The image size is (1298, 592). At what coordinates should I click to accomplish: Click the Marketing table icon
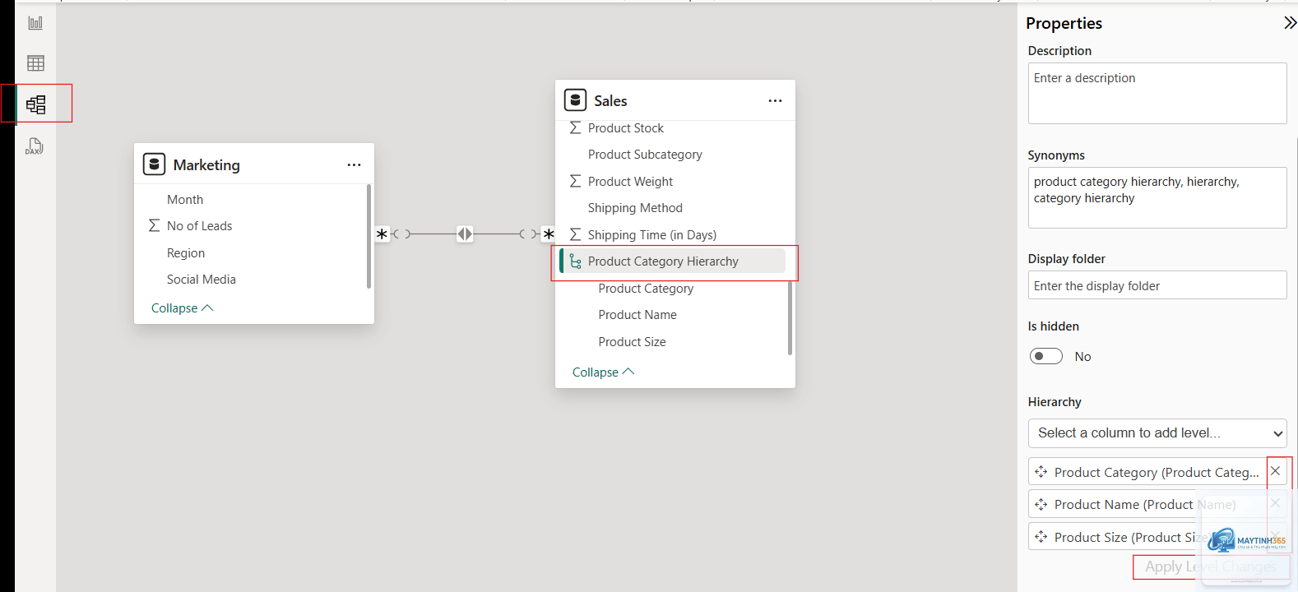(154, 164)
